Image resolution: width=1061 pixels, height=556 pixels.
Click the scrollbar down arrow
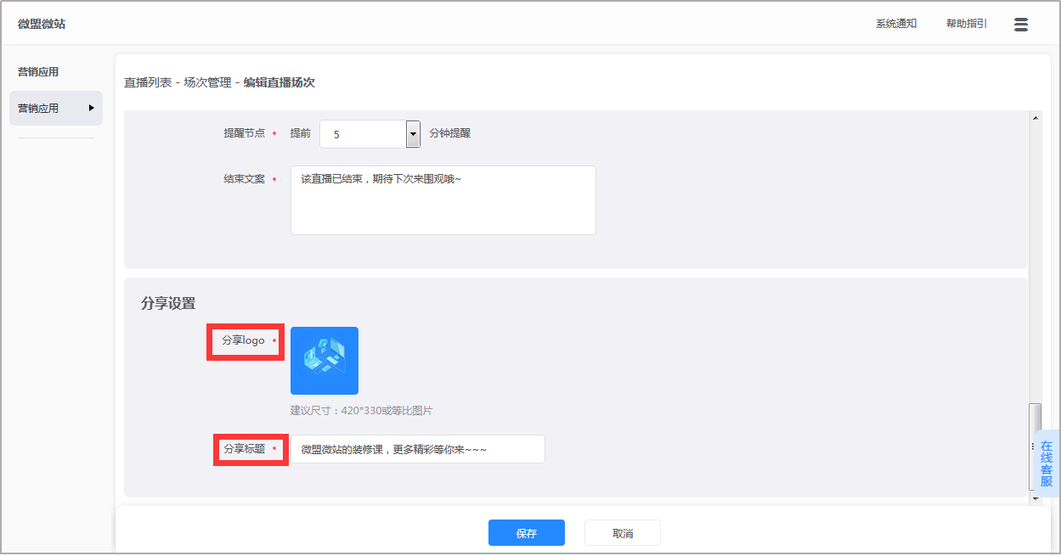[x=1035, y=500]
